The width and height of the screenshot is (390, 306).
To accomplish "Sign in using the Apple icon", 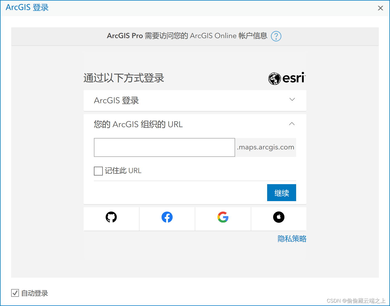I will tap(279, 217).
